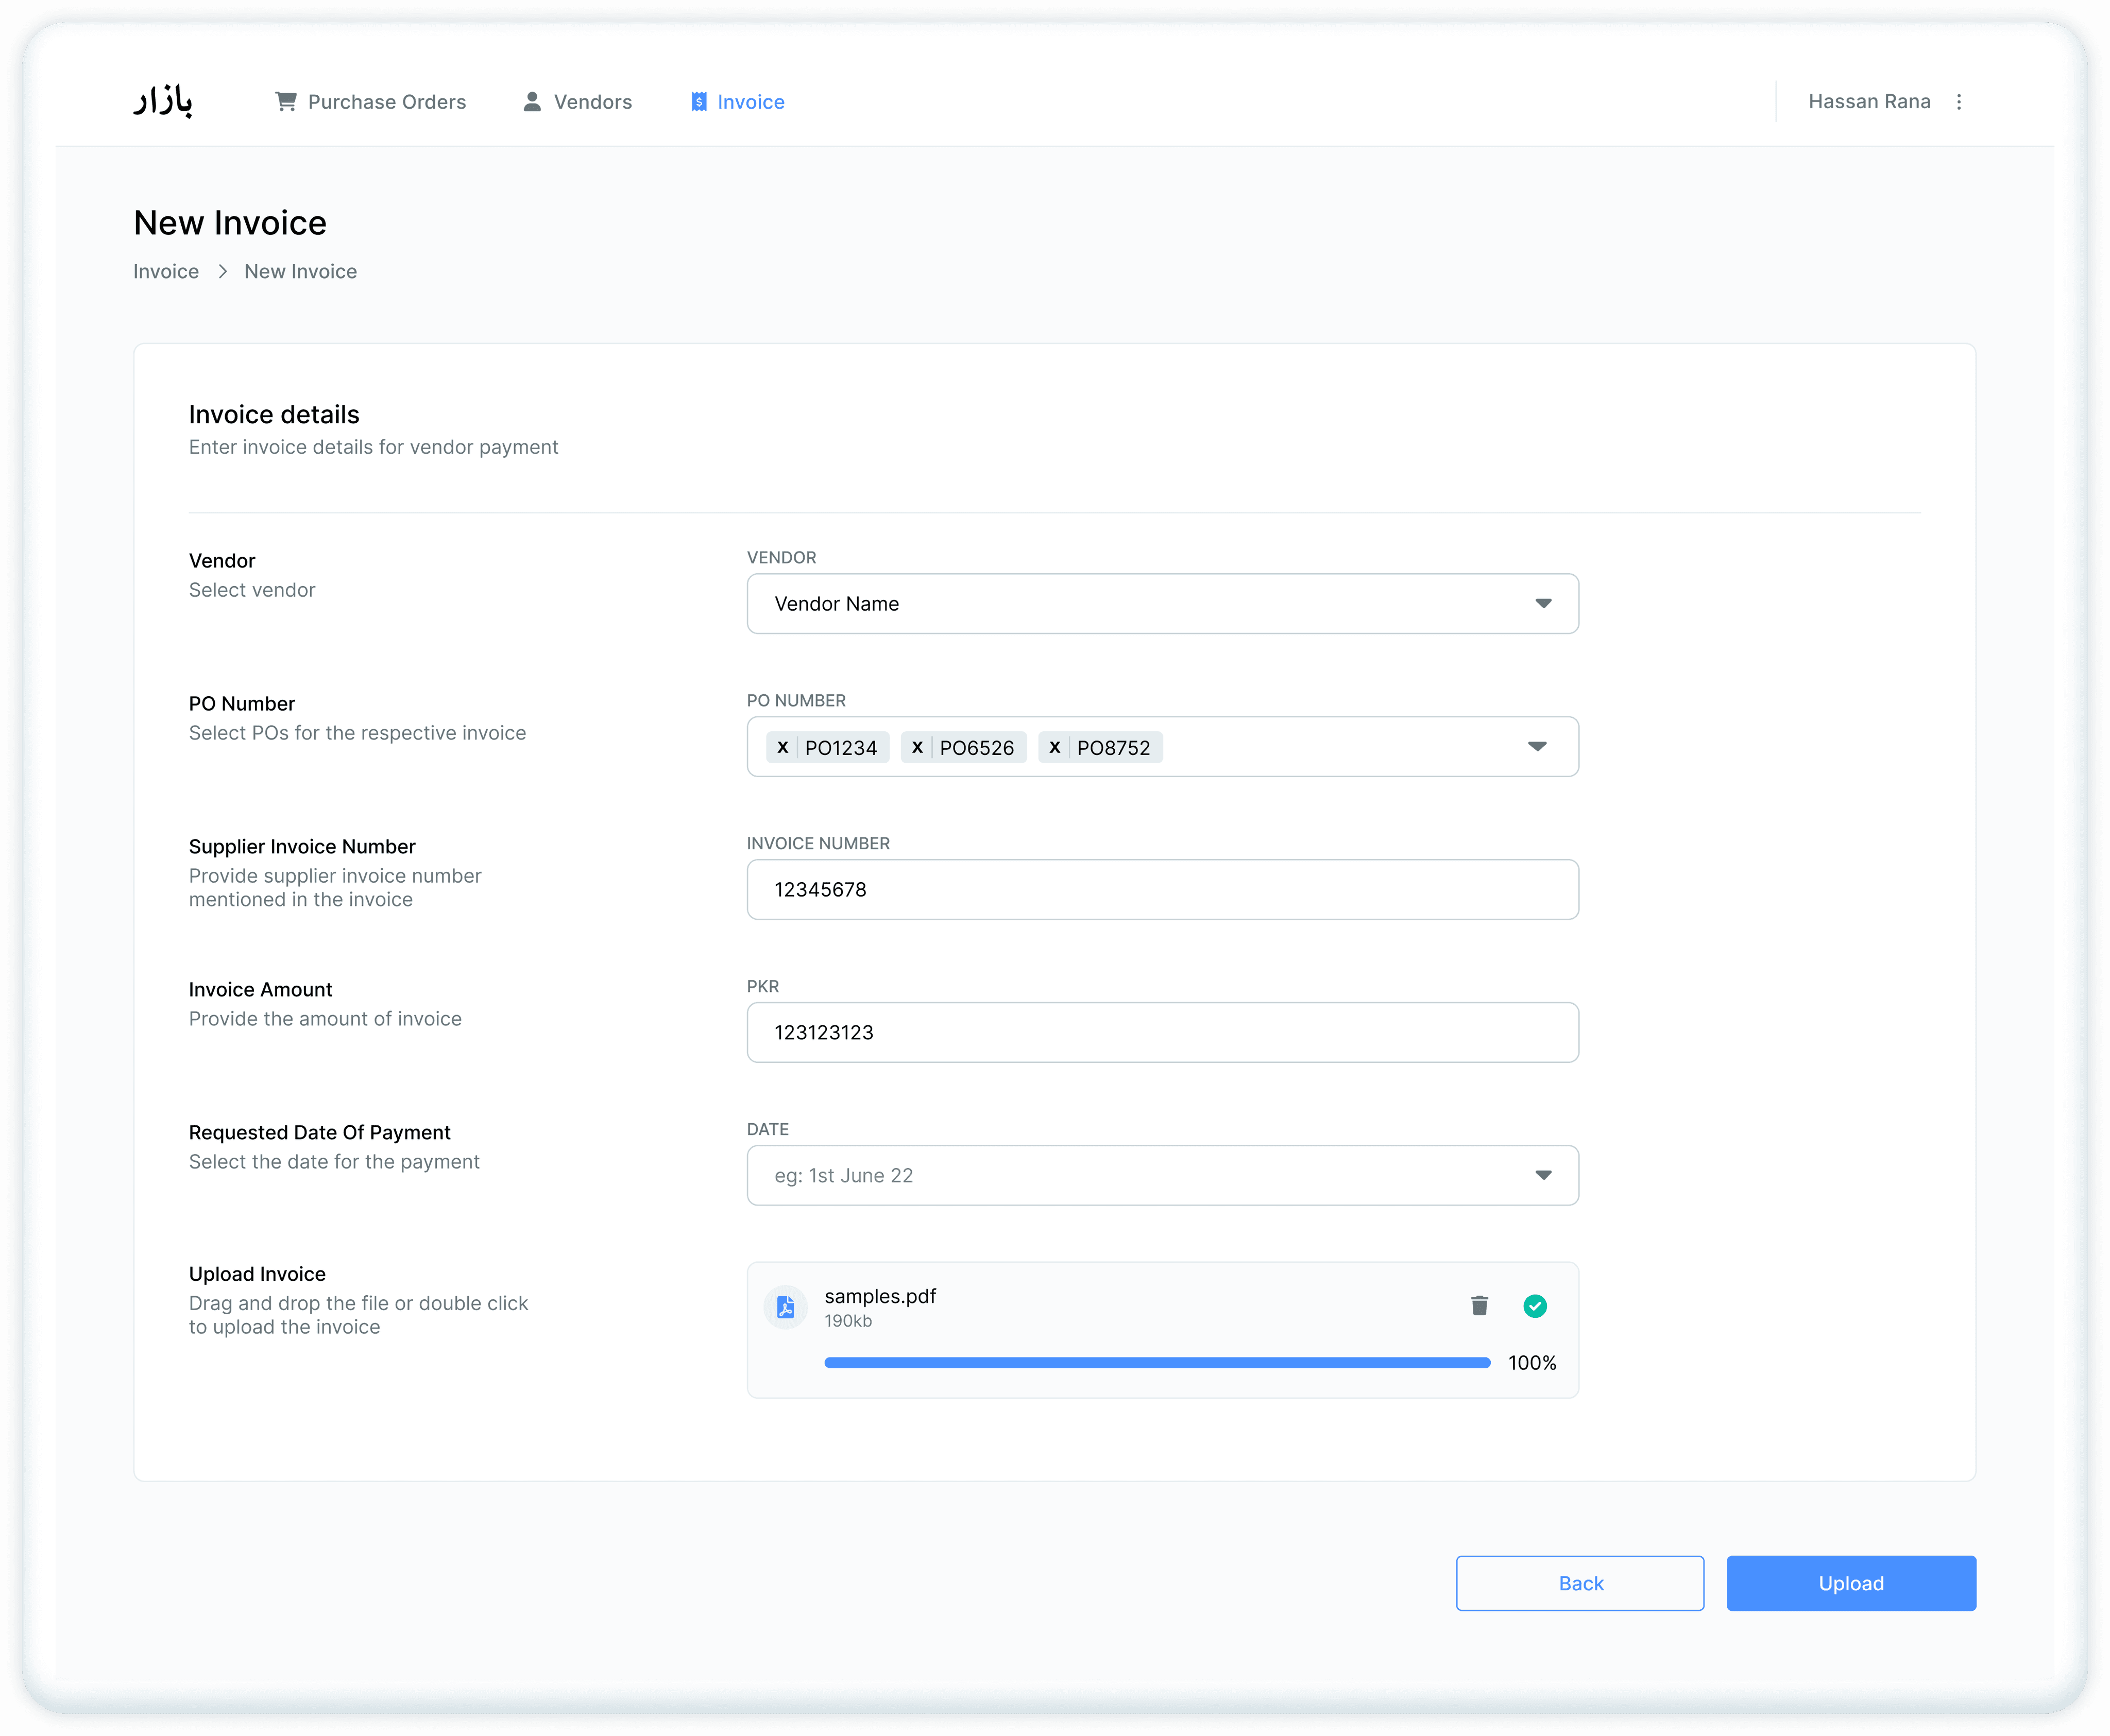
Task: Click the Supplier Invoice Number label
Action: point(302,847)
